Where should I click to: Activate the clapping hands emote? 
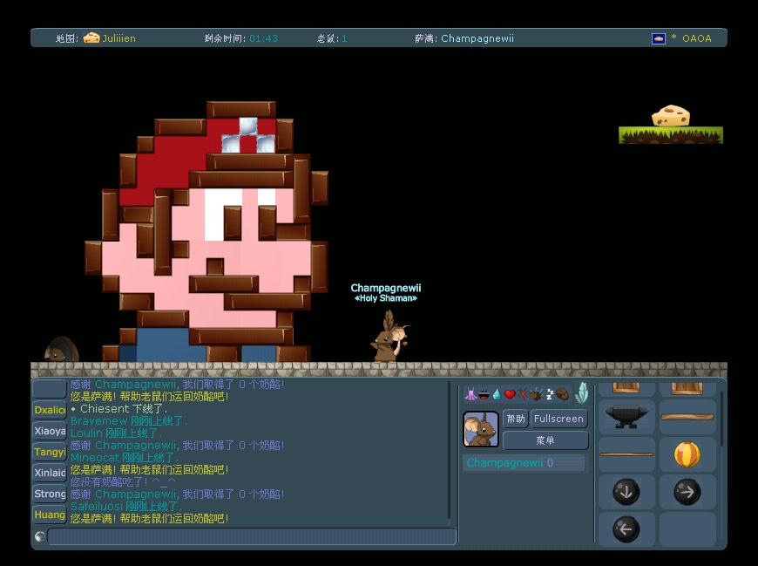536,394
